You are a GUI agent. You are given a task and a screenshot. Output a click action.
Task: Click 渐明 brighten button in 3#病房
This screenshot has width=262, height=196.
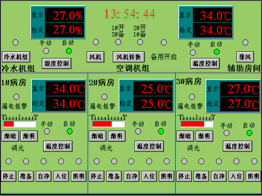[204, 136]
